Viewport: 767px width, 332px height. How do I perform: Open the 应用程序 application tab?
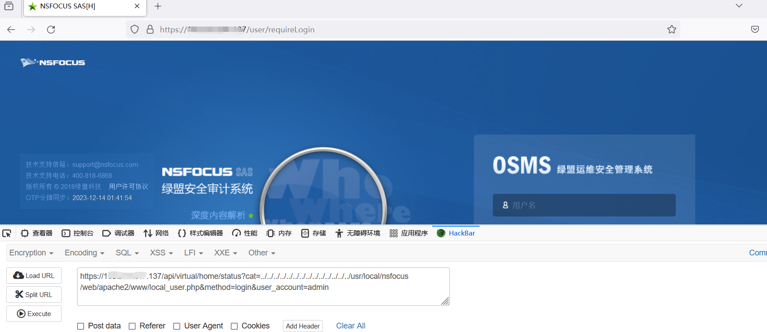pos(409,233)
